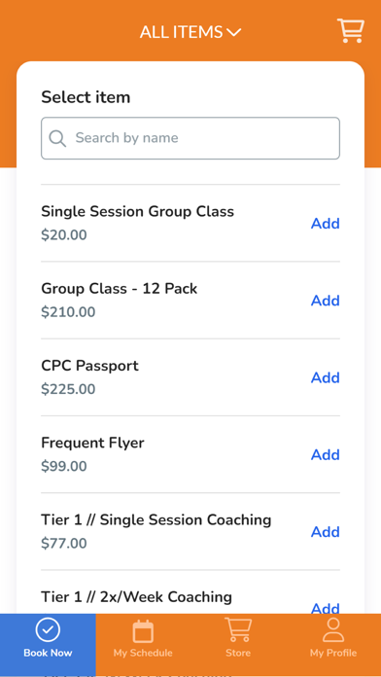Add Frequent Flyer item
This screenshot has height=677, width=381.
326,454
